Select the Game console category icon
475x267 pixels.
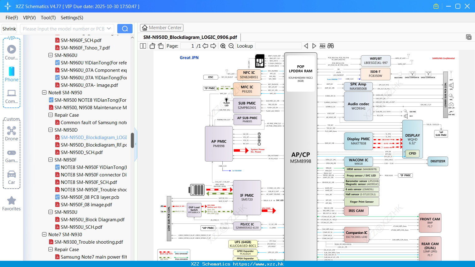[x=12, y=156]
